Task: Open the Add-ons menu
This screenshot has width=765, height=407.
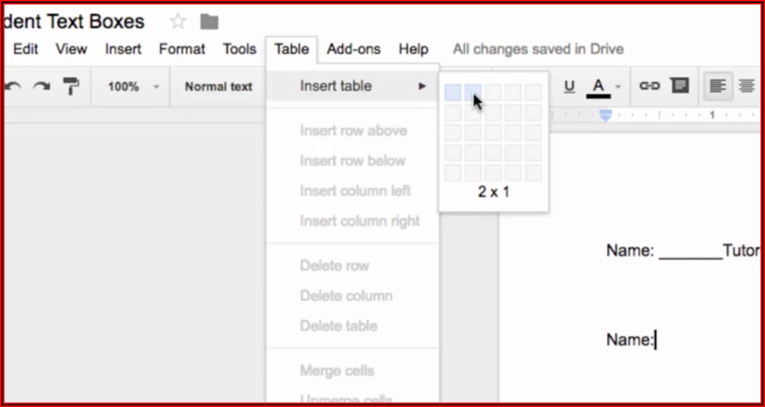Action: click(x=354, y=49)
